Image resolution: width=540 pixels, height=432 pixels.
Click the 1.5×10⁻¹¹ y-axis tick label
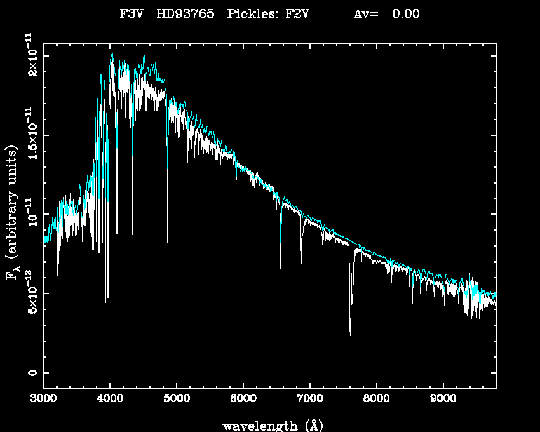pos(30,135)
